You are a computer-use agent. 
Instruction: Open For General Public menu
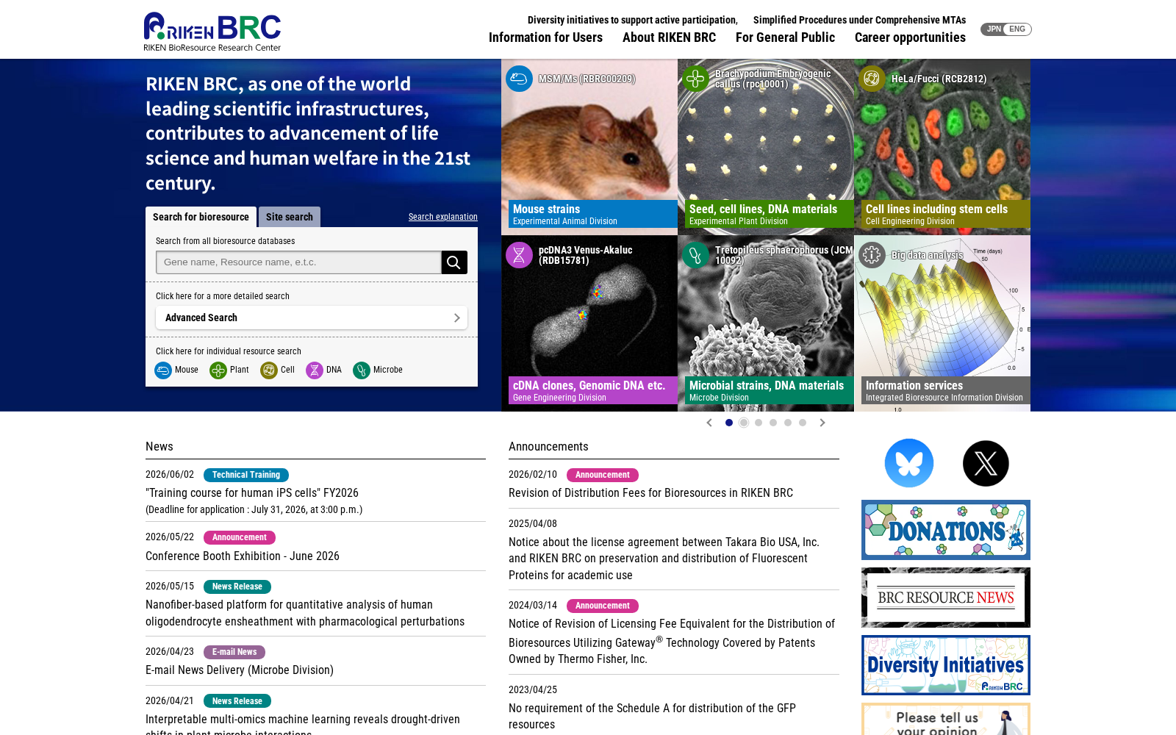[x=785, y=37]
